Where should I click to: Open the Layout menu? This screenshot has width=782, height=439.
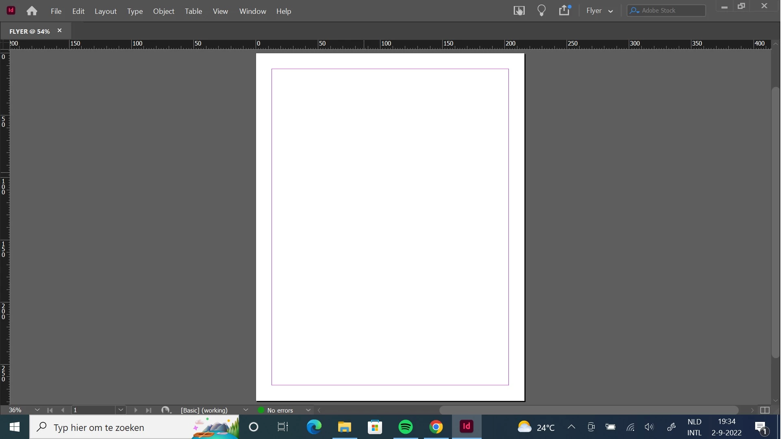(x=106, y=11)
